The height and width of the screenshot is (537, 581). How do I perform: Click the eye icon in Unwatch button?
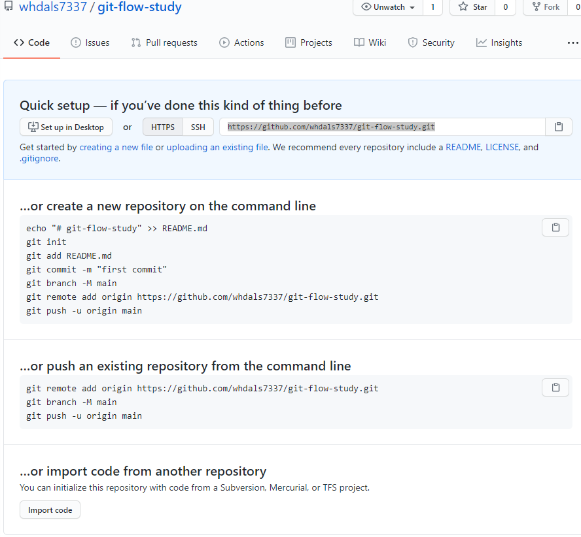coord(366,7)
